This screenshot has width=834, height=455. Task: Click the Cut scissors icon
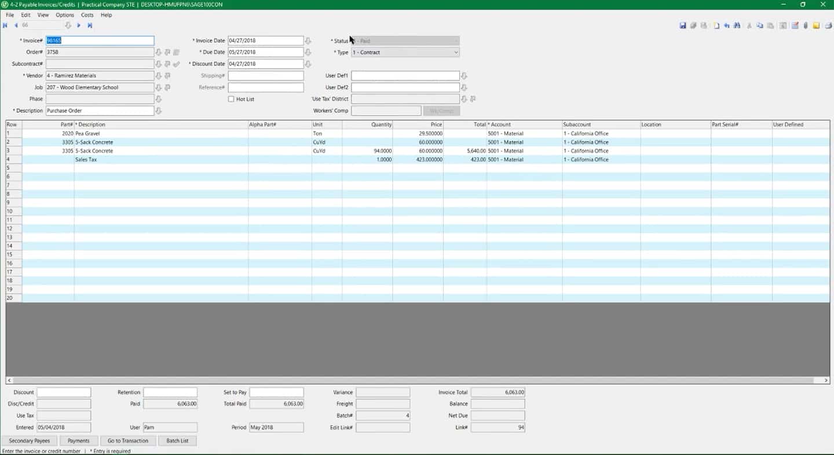coord(749,25)
